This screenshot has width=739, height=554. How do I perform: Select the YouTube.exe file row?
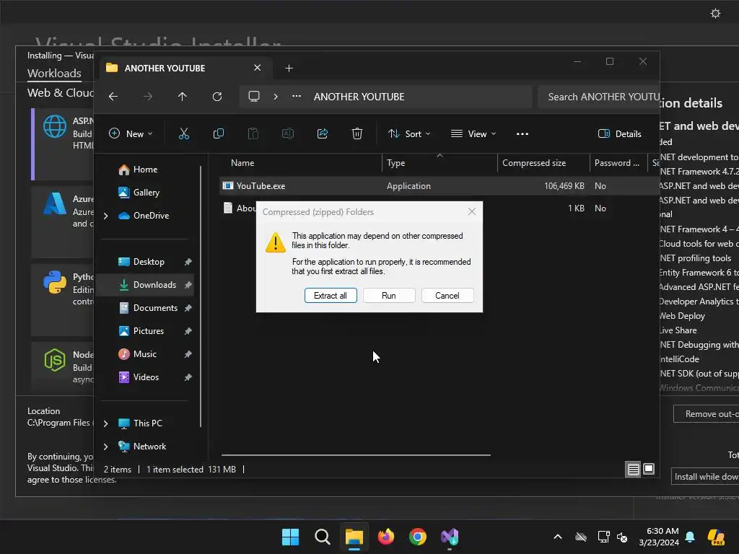(440, 186)
